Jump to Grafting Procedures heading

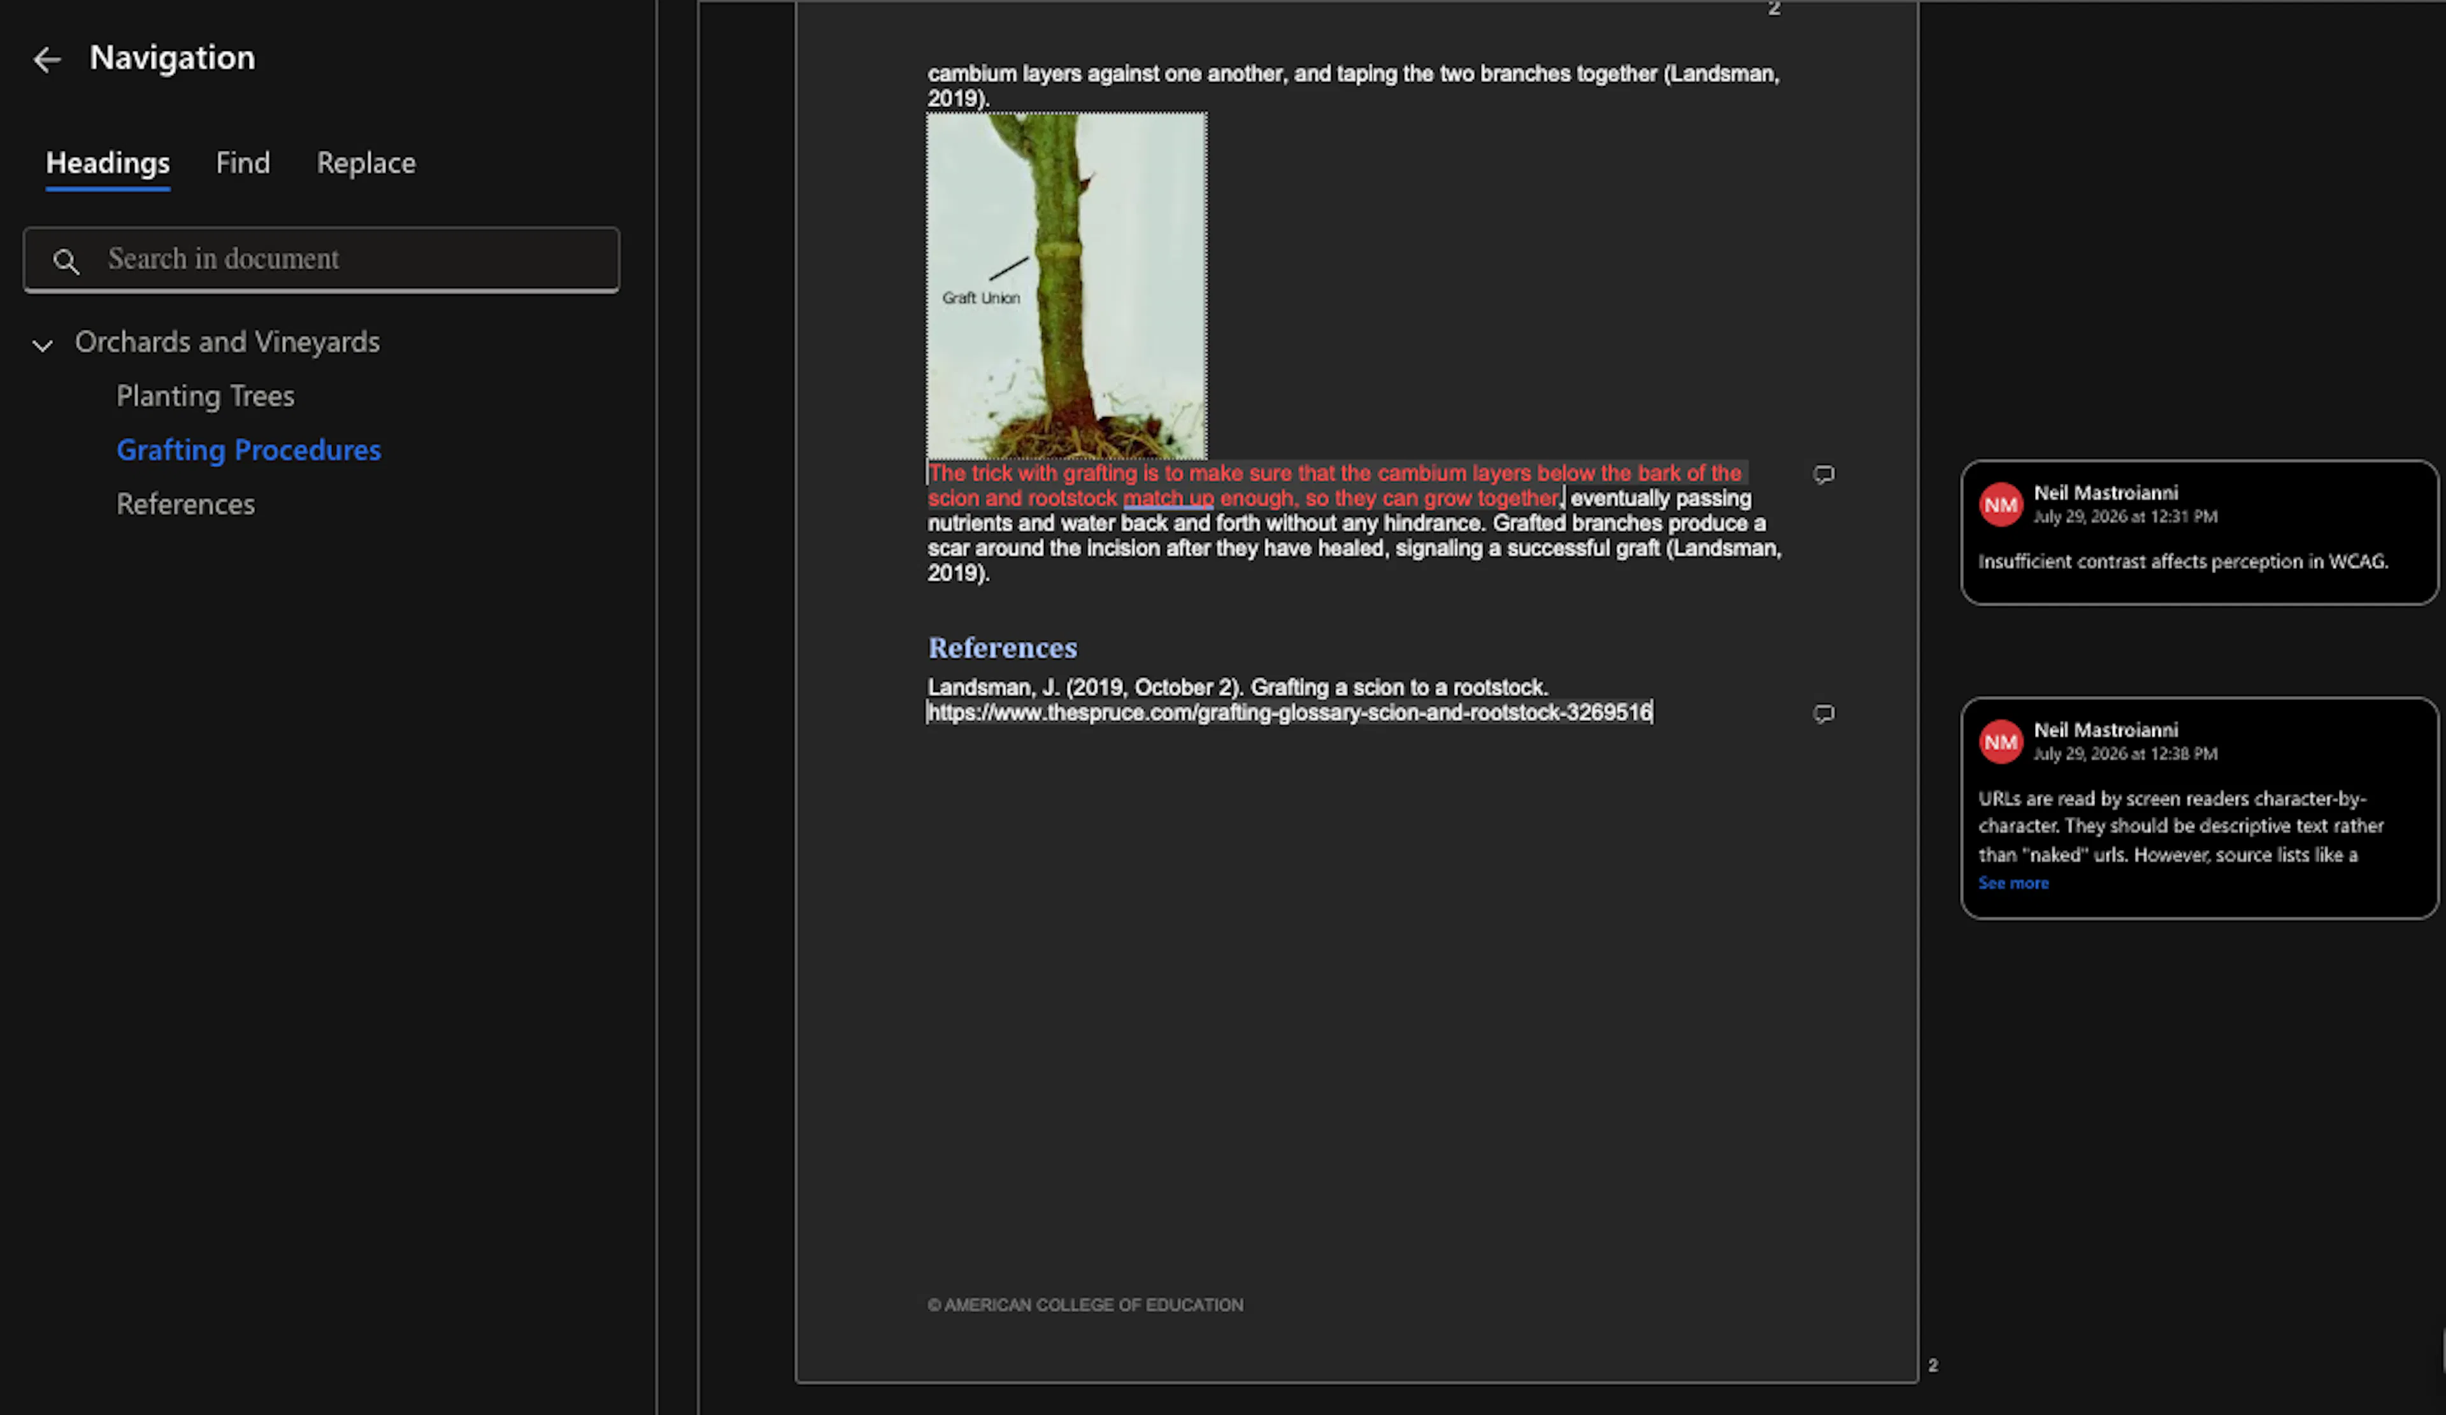click(x=248, y=450)
